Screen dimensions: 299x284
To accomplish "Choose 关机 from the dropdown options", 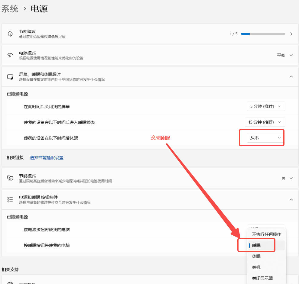I will tap(256, 267).
